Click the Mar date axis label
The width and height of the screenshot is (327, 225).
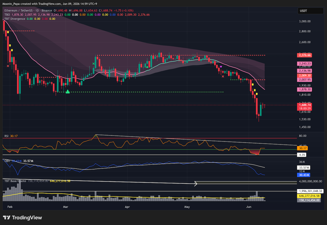66,207
